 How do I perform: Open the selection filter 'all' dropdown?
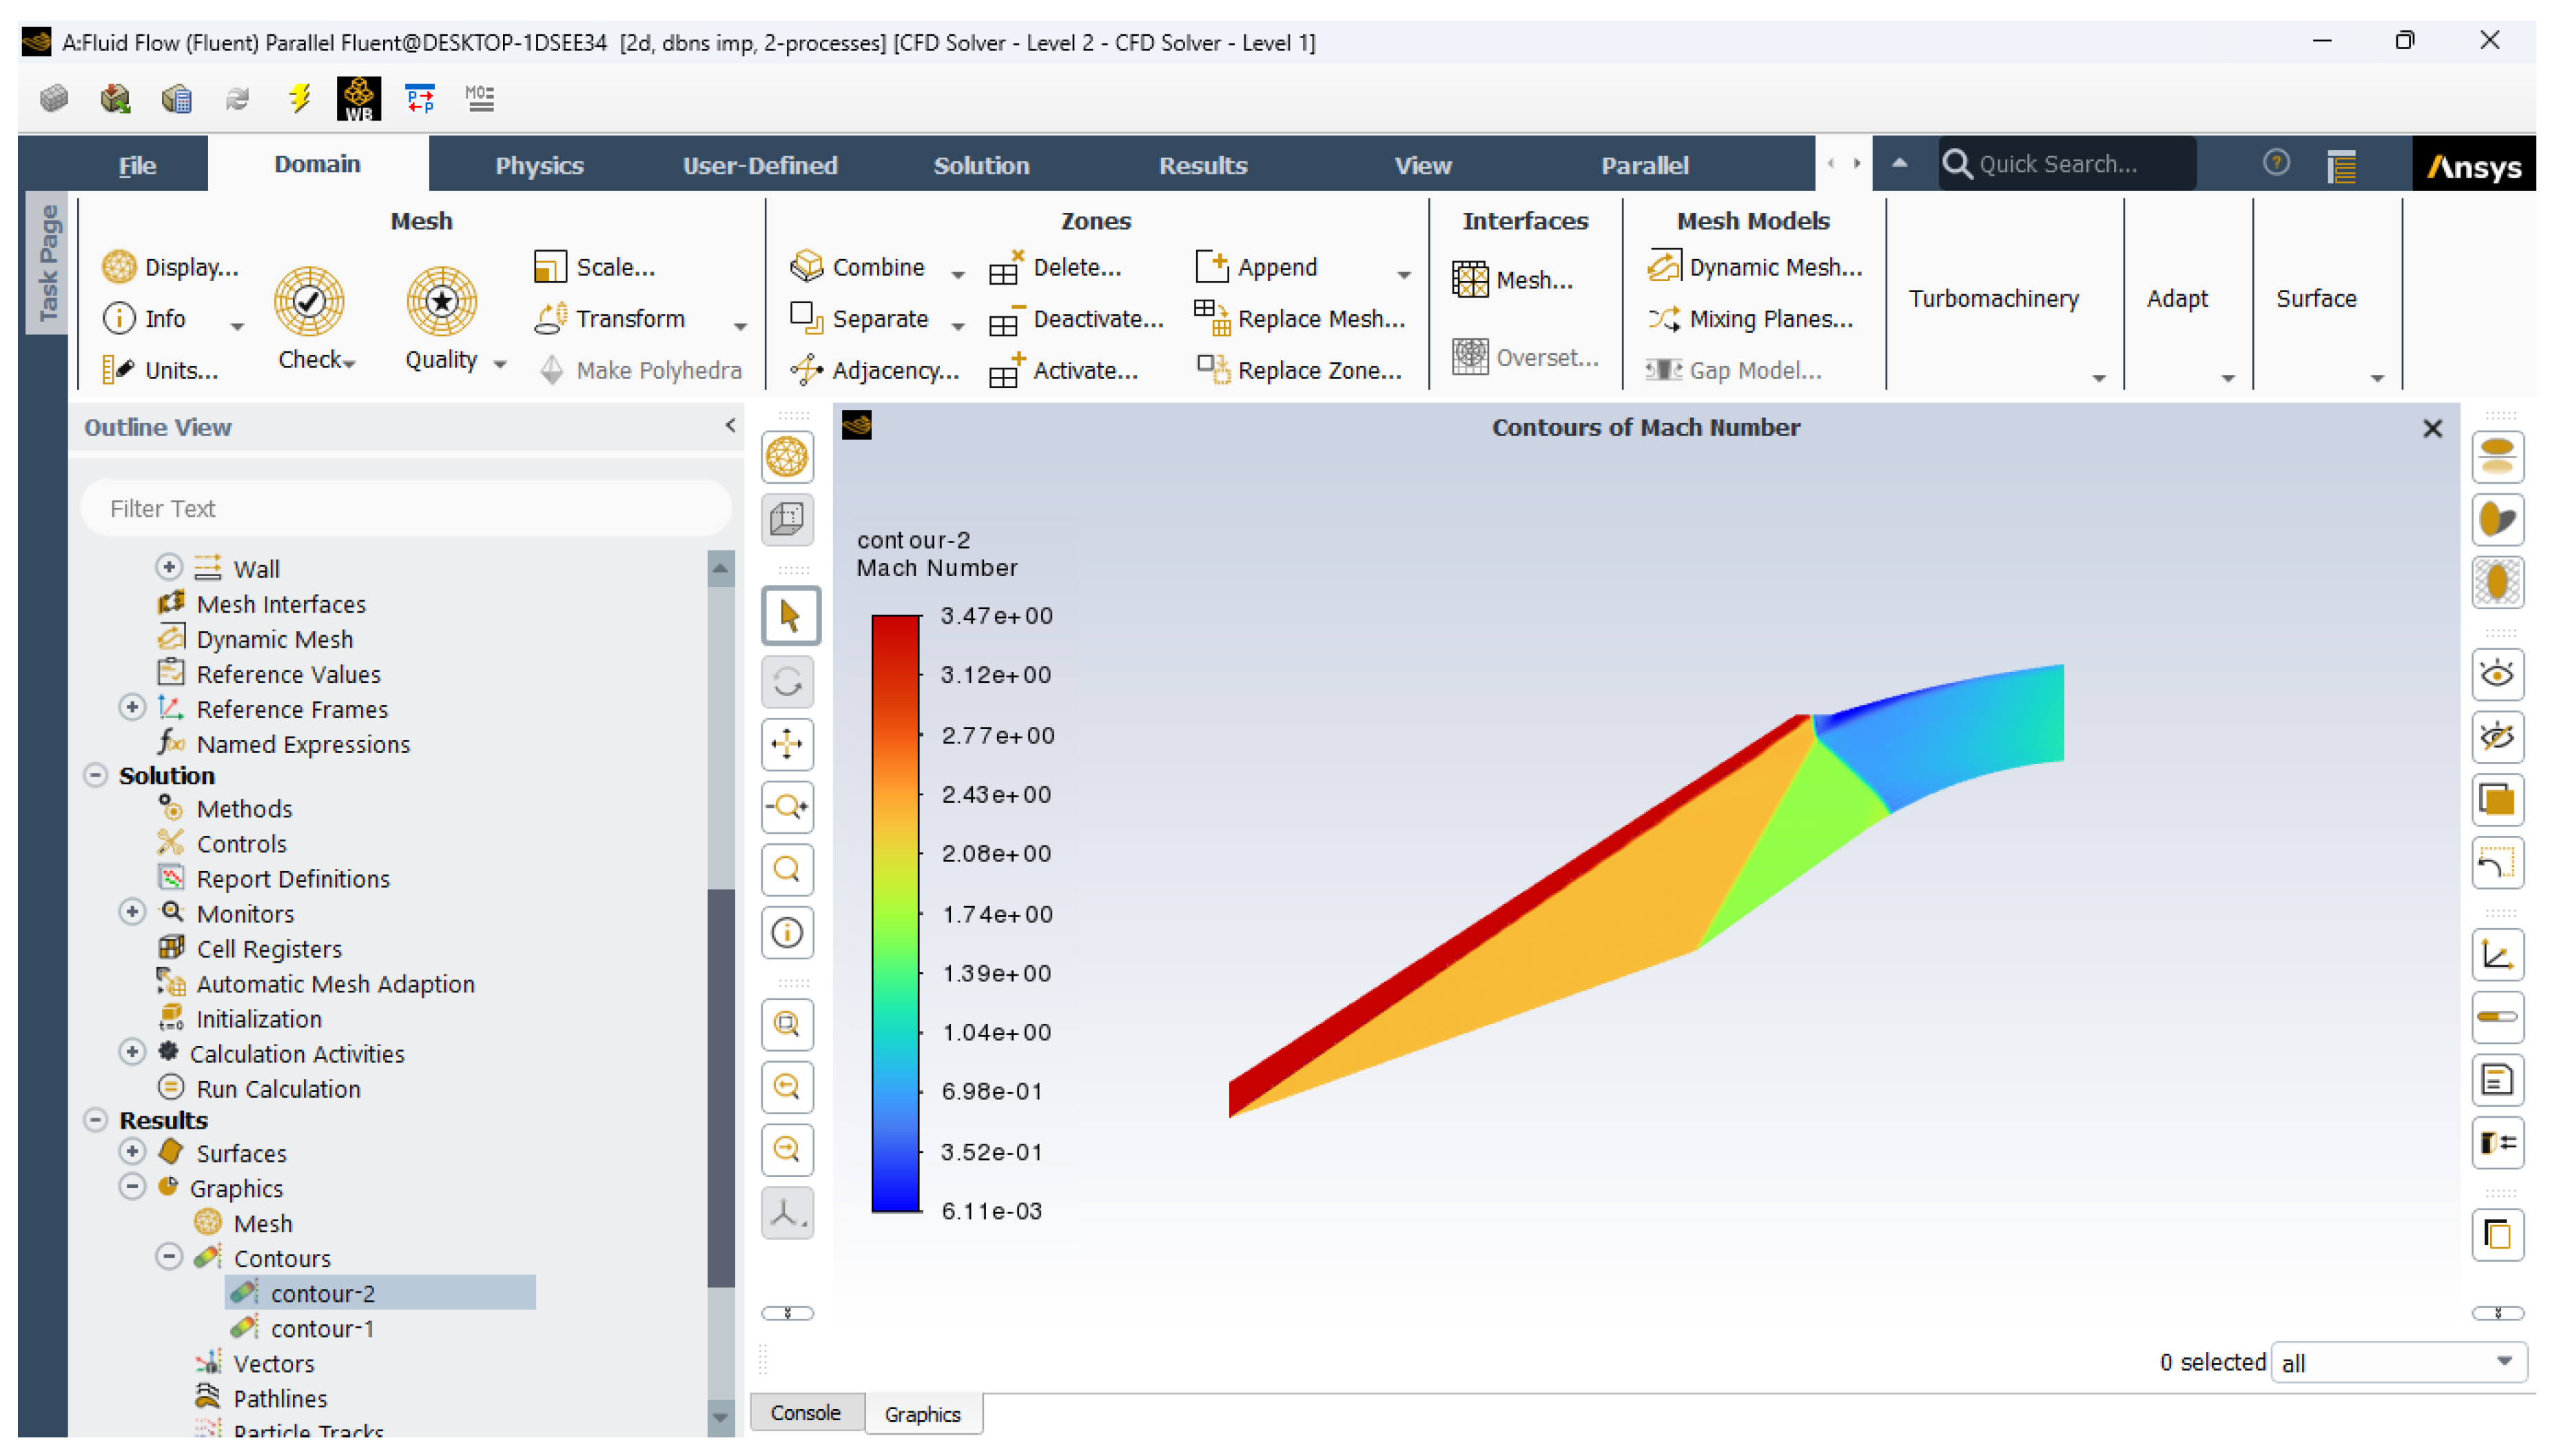point(2398,1362)
